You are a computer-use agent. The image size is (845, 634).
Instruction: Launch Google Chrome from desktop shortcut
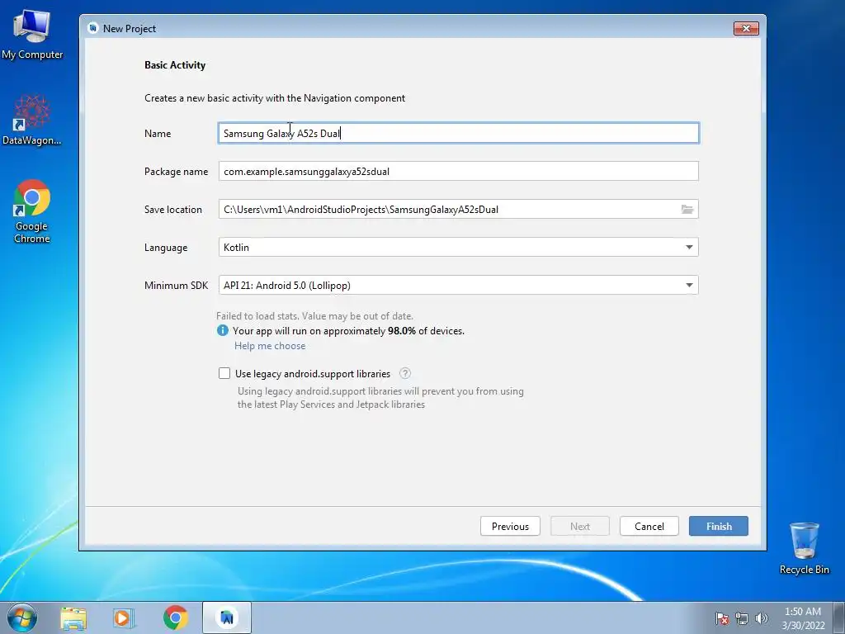[x=32, y=211]
